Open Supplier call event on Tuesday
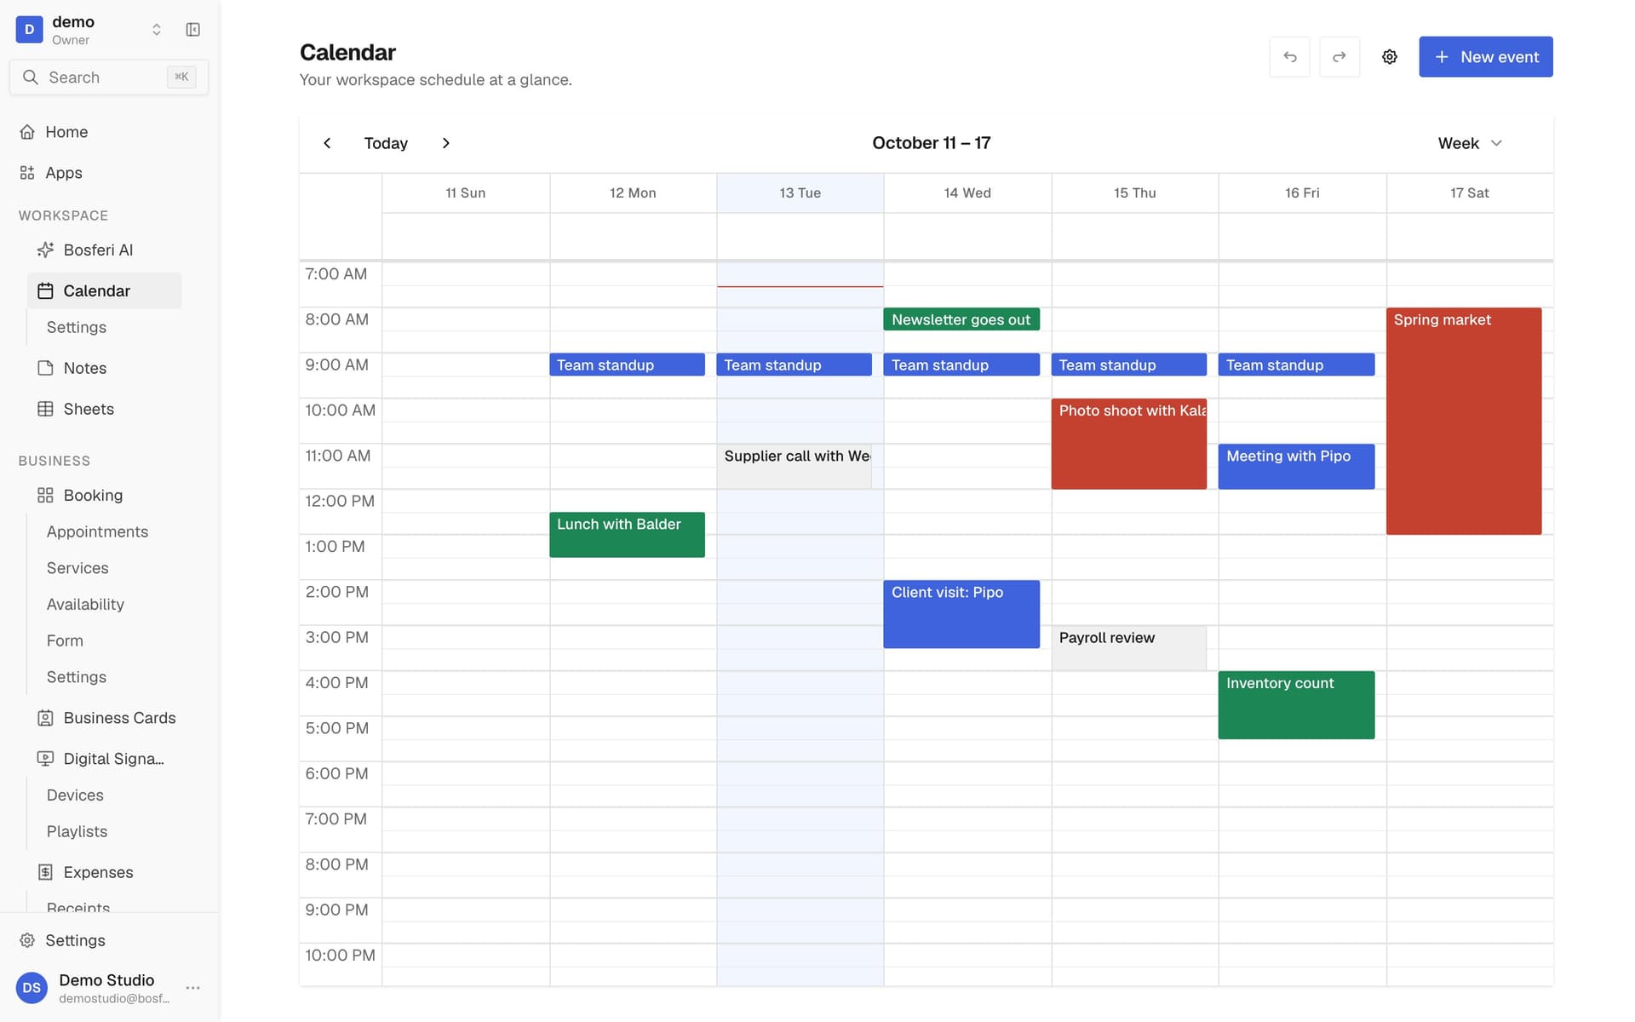 pos(794,467)
